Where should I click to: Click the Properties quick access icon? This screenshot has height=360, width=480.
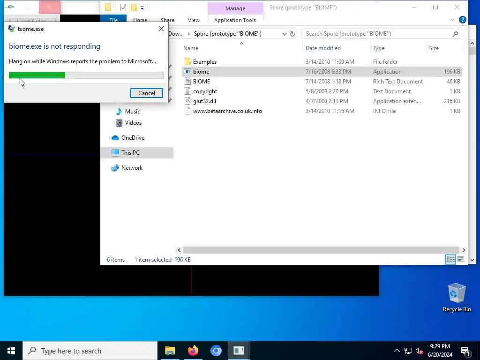(123, 7)
